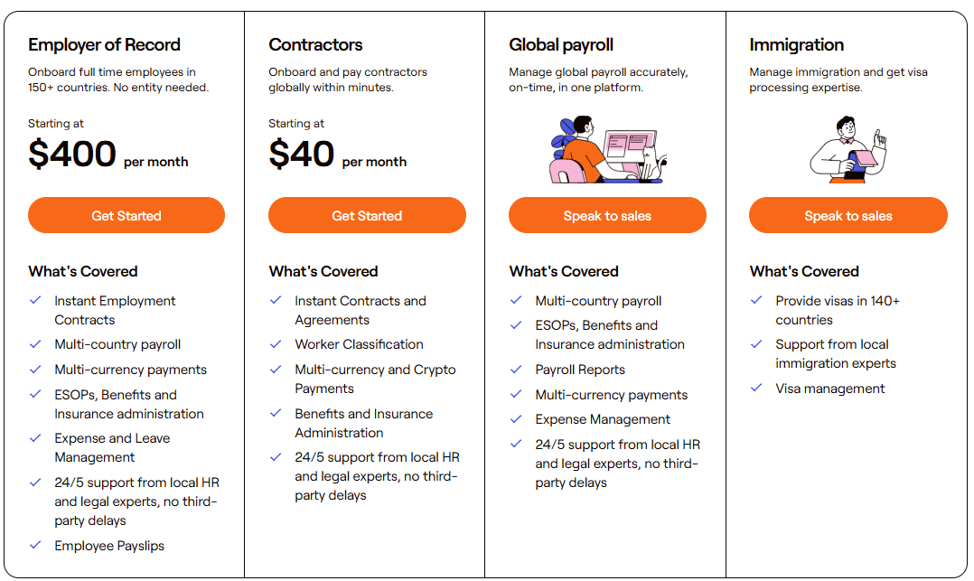Image resolution: width=974 pixels, height=581 pixels.
Task: Click Get Started under Employer of Record
Action: pos(126,216)
